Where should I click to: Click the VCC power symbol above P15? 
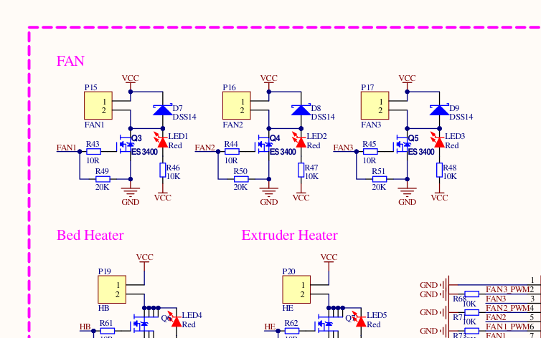pyautogui.click(x=131, y=79)
